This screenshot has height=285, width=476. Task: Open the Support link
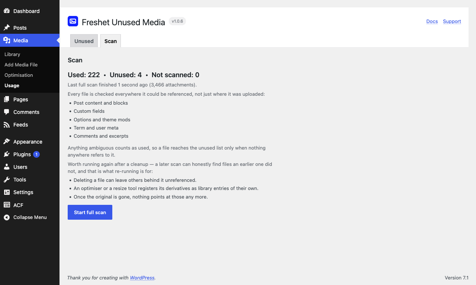coord(452,22)
